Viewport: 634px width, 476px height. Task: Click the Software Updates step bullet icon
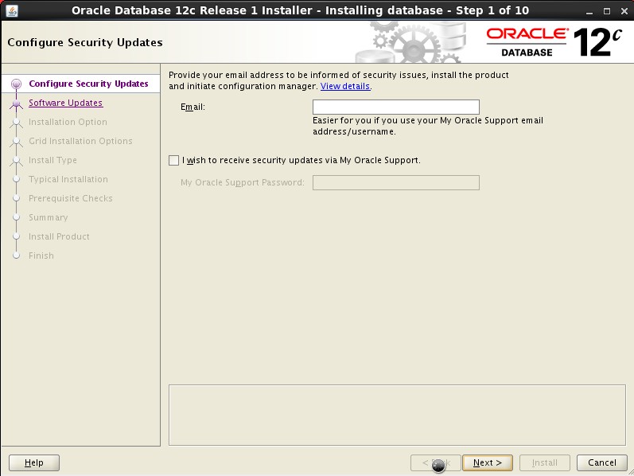16,103
